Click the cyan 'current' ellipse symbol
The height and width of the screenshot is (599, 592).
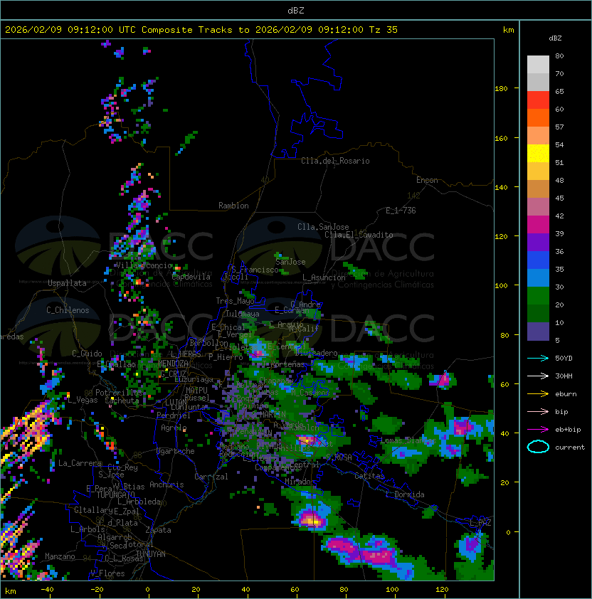(x=538, y=447)
